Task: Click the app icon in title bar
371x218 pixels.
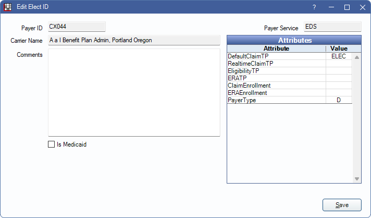Action: point(8,7)
